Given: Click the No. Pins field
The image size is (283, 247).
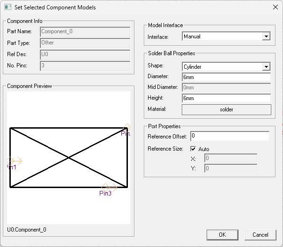Looking at the screenshot, I should [85, 66].
